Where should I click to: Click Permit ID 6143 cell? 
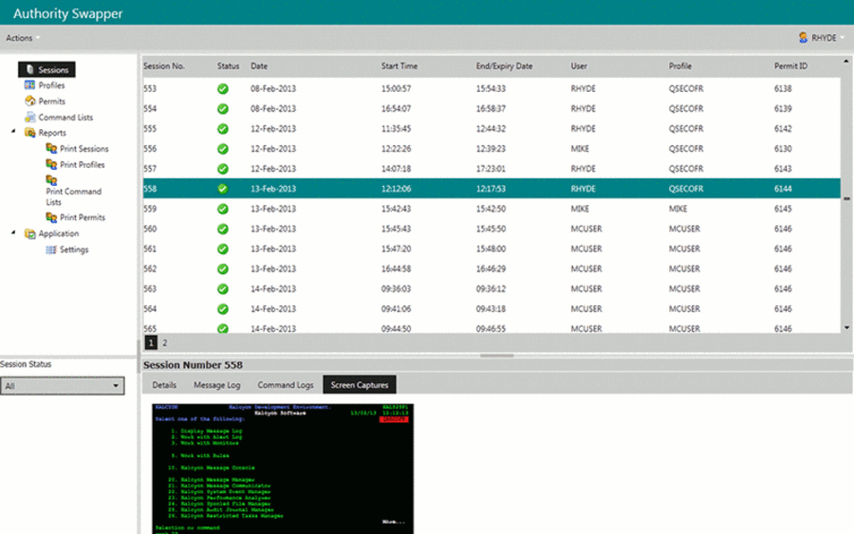[x=783, y=169]
